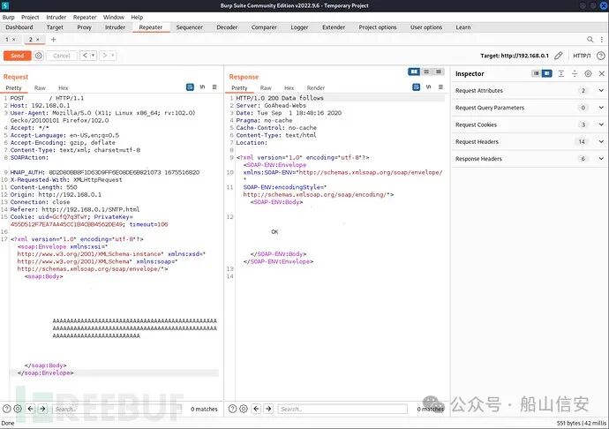Open the Repeater tab bar options menu
This screenshot has height=429, width=609.
[602, 39]
